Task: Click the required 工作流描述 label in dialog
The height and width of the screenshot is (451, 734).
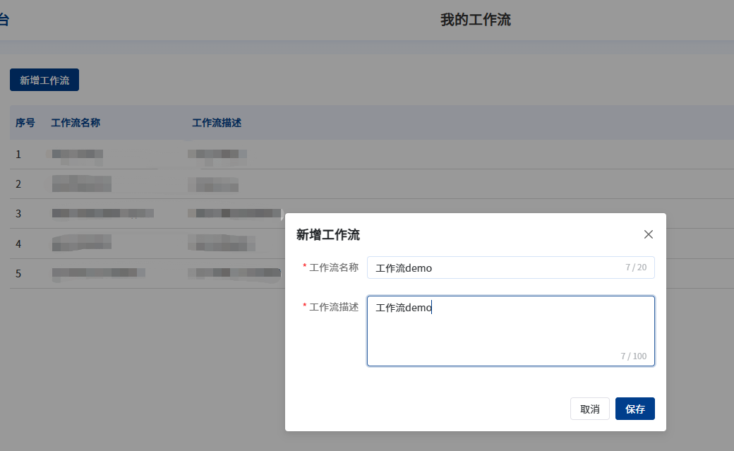Action: [x=333, y=307]
